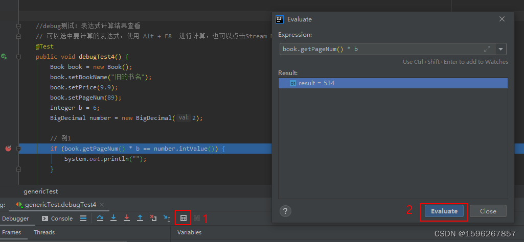Collapse the debugTest4 method fold marker
Screen dimensions: 524x242
[19, 57]
